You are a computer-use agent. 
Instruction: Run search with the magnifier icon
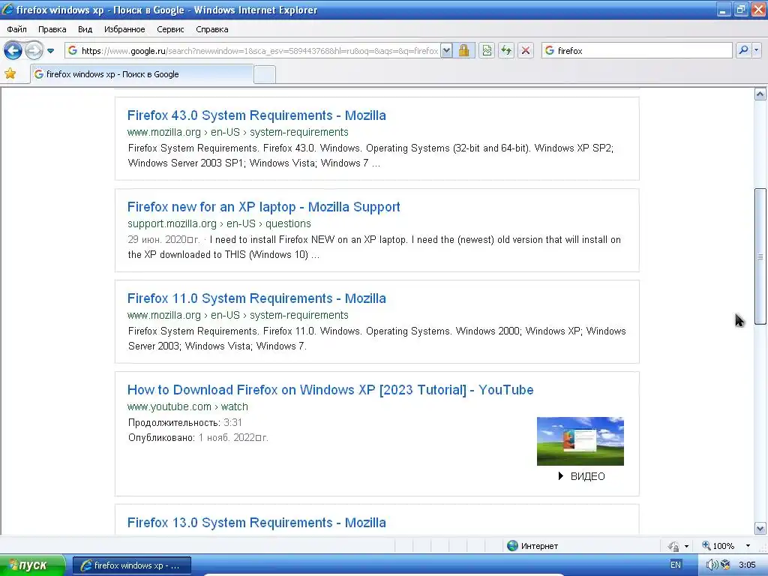tap(743, 50)
